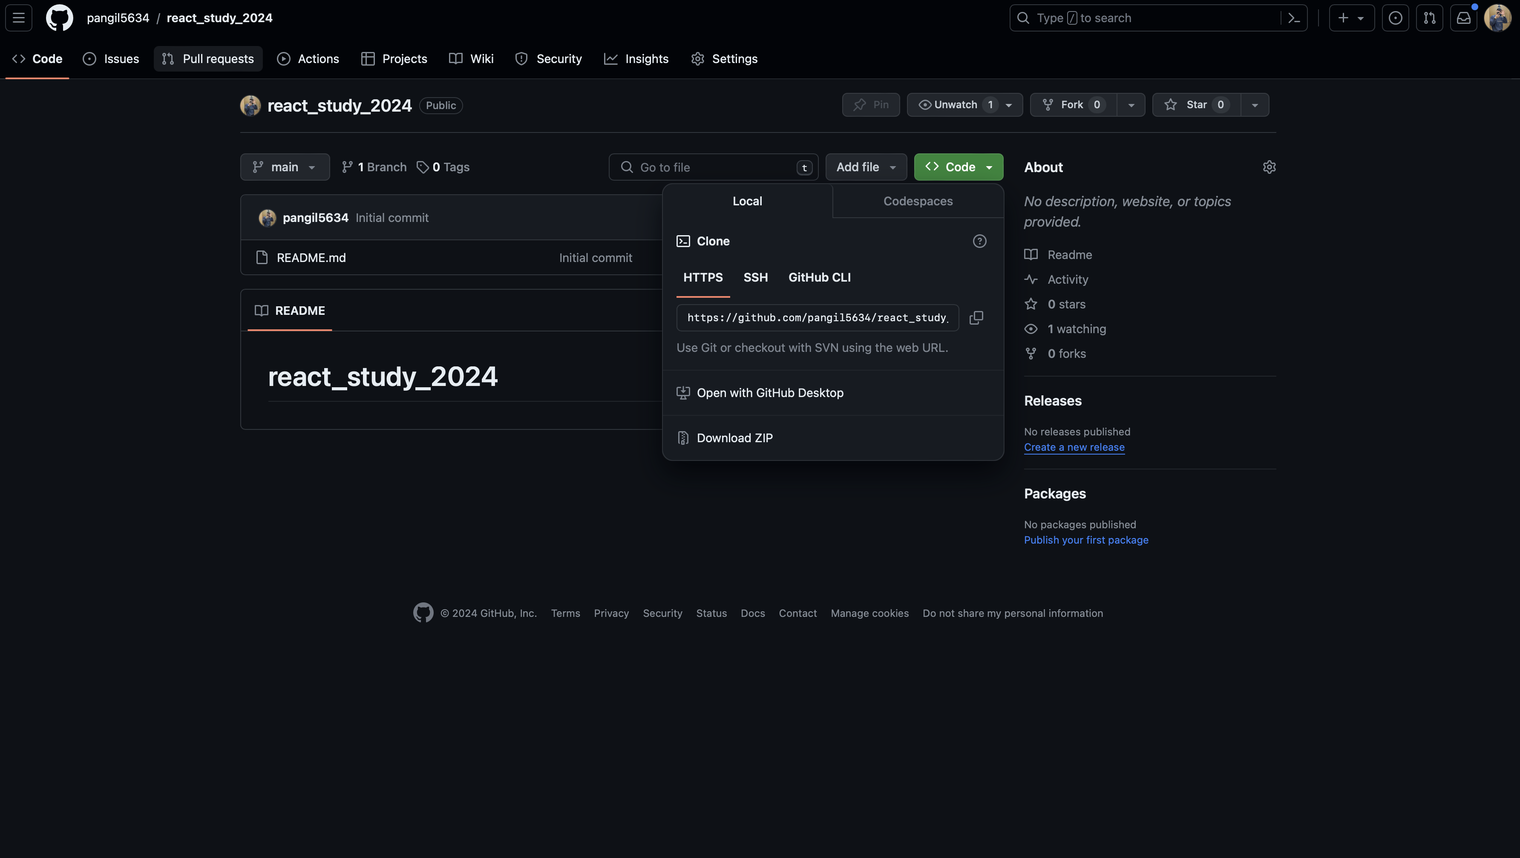Click Download ZIP
The image size is (1520, 858).
pos(734,438)
